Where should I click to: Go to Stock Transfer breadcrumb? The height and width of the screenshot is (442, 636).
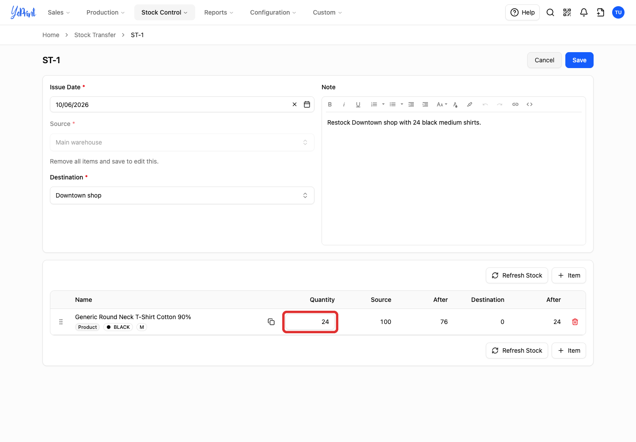[x=95, y=35]
